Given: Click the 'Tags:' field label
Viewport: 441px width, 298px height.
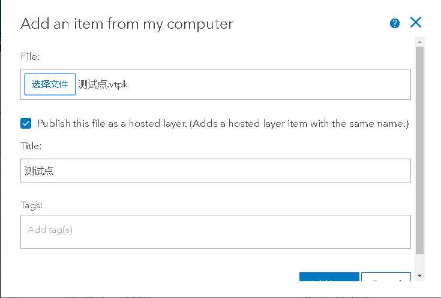Looking at the screenshot, I should [32, 205].
